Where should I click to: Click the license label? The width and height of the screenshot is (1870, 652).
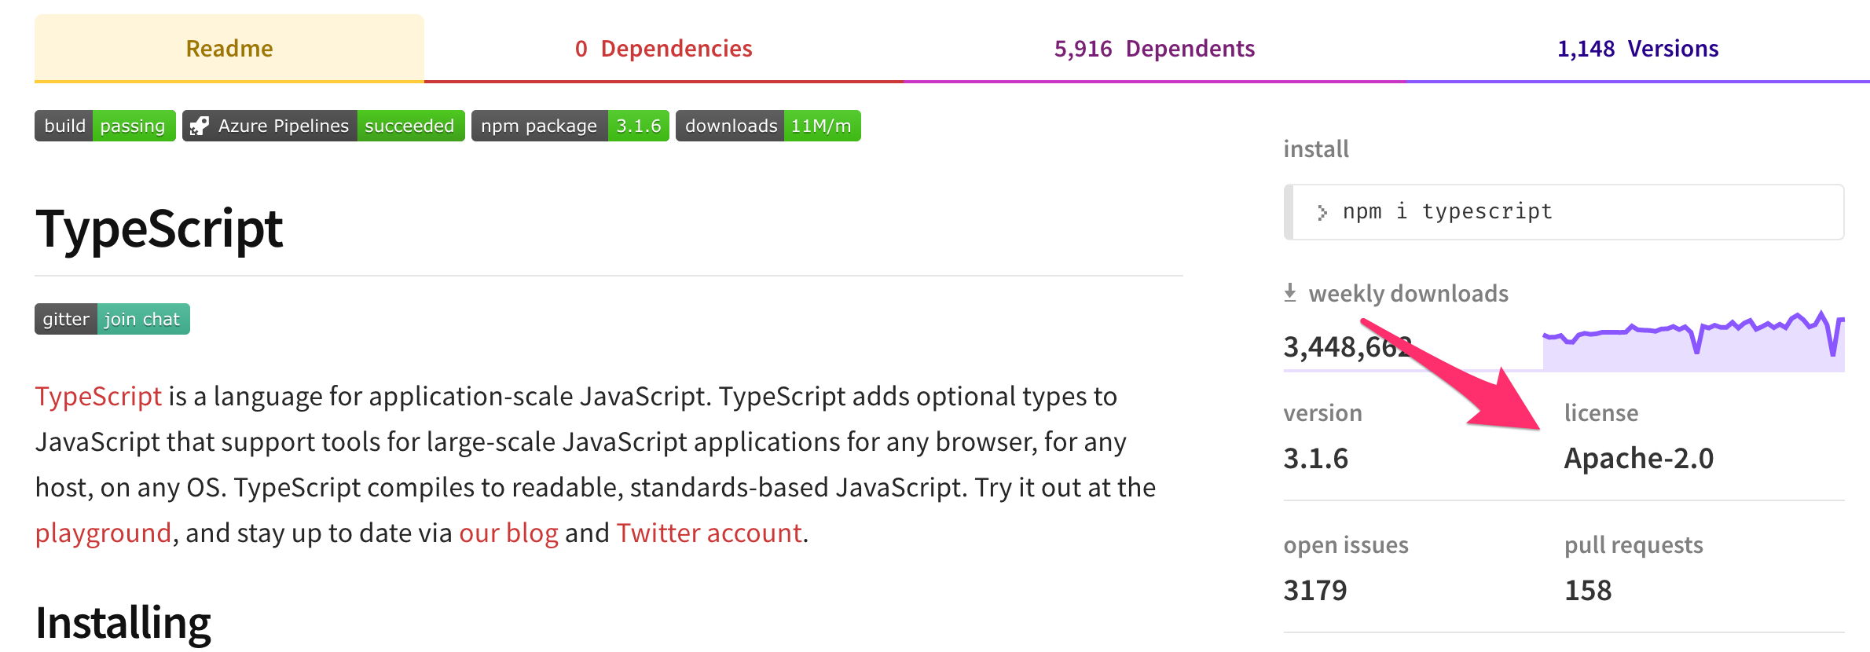click(x=1600, y=413)
